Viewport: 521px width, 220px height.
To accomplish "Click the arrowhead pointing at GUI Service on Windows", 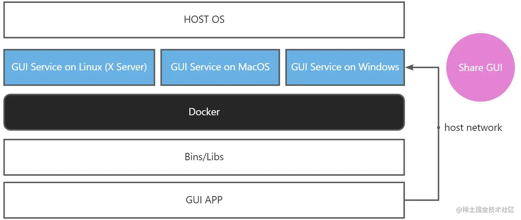I will pyautogui.click(x=409, y=67).
